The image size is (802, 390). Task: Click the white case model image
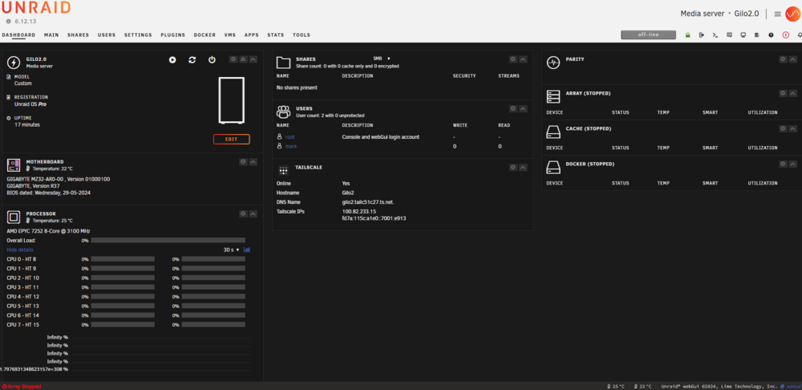[x=231, y=100]
